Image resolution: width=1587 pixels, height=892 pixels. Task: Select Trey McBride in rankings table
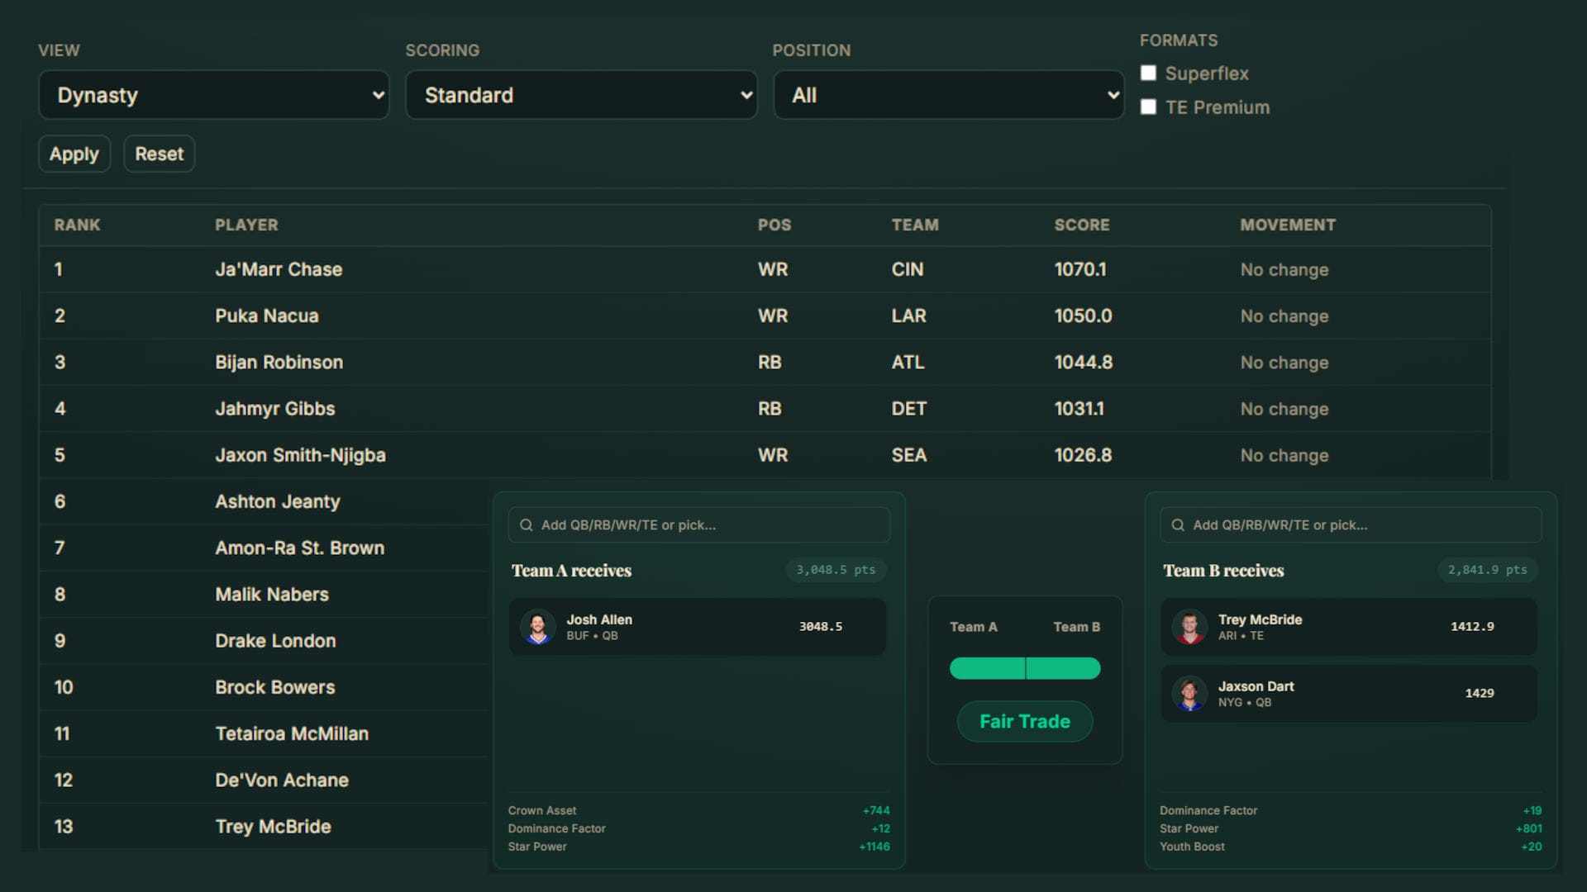coord(273,827)
